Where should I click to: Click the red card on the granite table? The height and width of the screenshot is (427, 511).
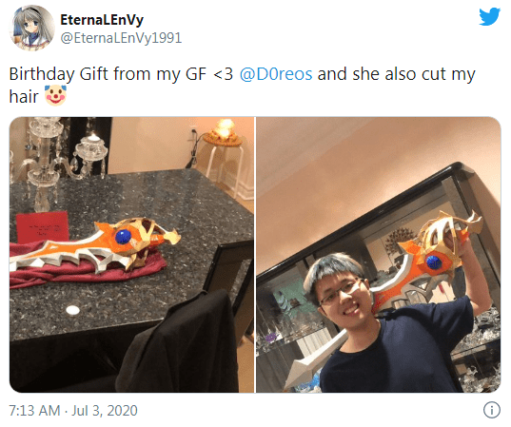43,226
